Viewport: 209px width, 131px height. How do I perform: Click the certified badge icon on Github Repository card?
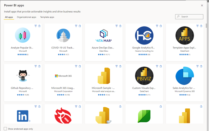pos(36,66)
